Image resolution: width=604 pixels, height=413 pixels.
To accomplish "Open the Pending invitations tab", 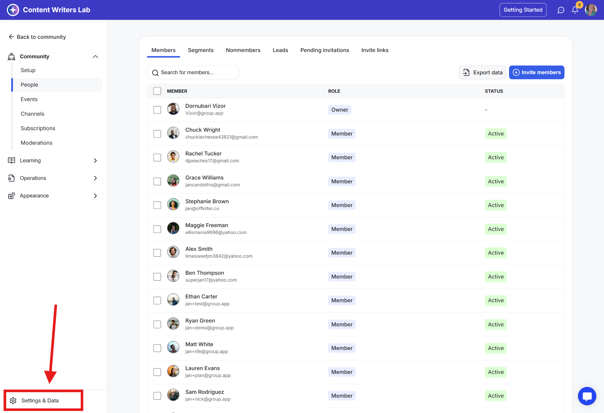I will [324, 50].
